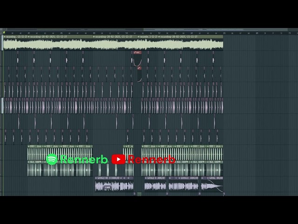Open clip menu of 808 clip at bar 55

tap(143, 146)
